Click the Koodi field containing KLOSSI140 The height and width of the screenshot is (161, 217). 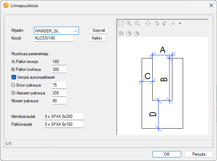54,38
